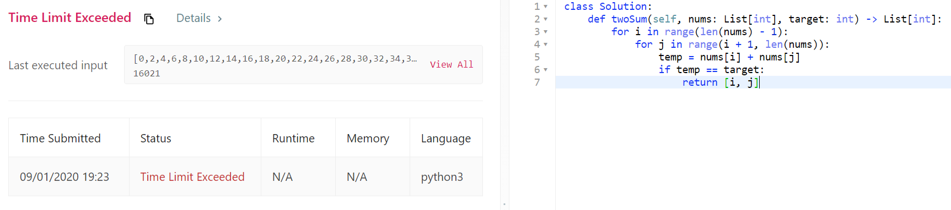Image resolution: width=951 pixels, height=210 pixels.
Task: Click the Time Submitted column header
Action: (x=60, y=139)
